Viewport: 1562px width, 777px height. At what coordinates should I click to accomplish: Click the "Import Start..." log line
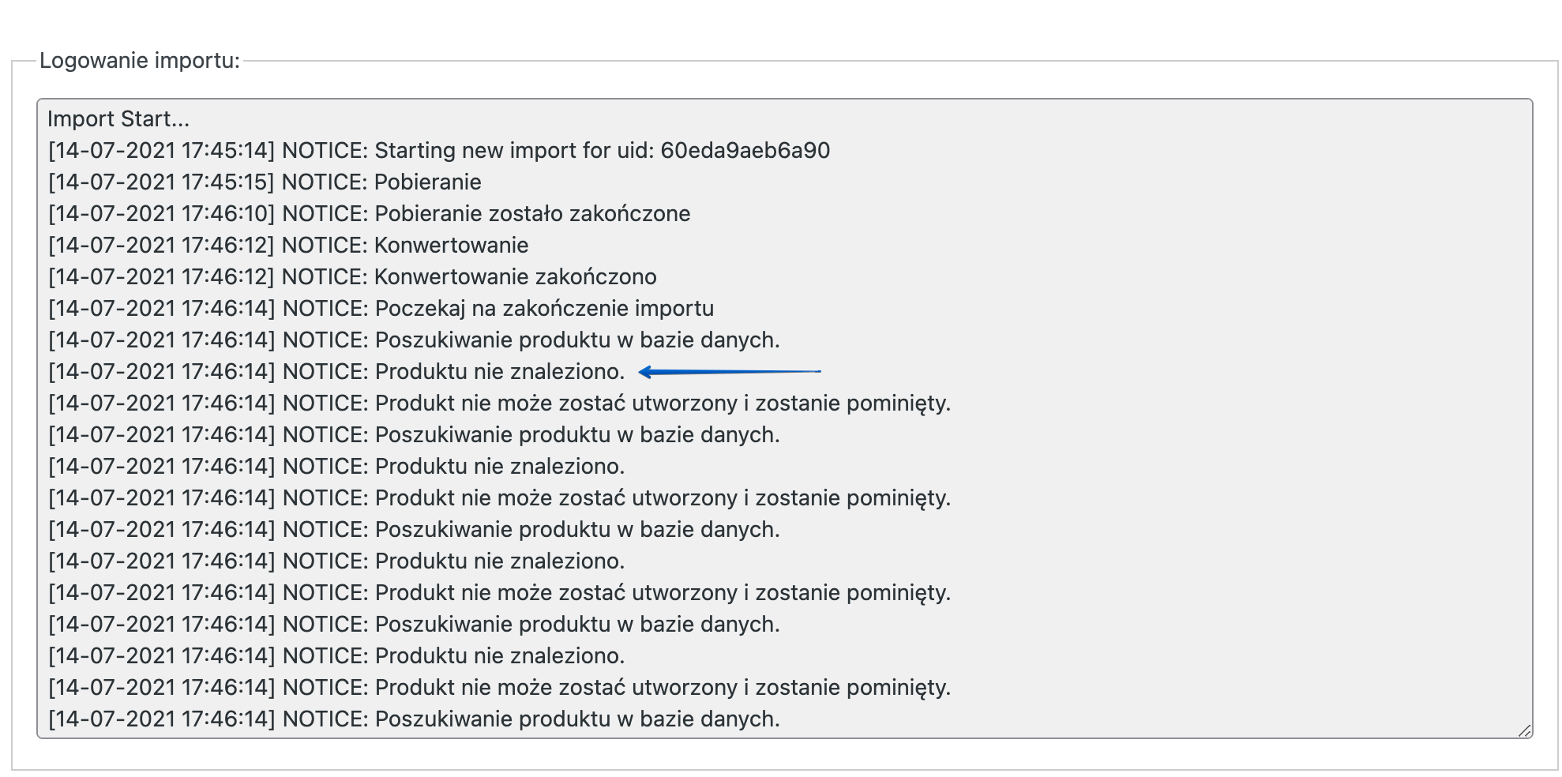click(118, 119)
